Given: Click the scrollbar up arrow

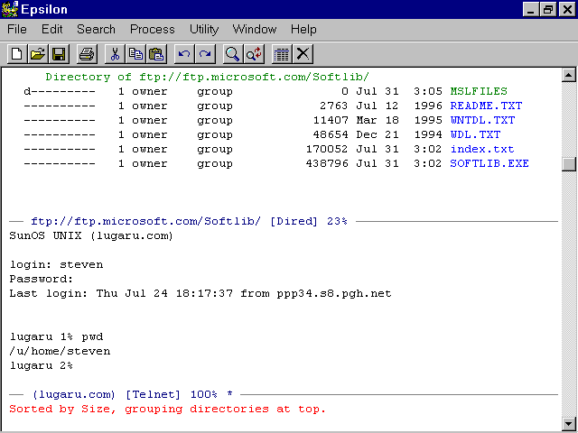Looking at the screenshot, I should point(569,76).
